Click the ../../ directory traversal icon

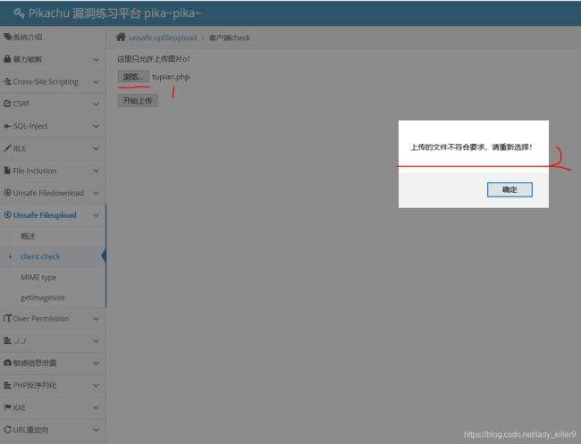coord(7,340)
